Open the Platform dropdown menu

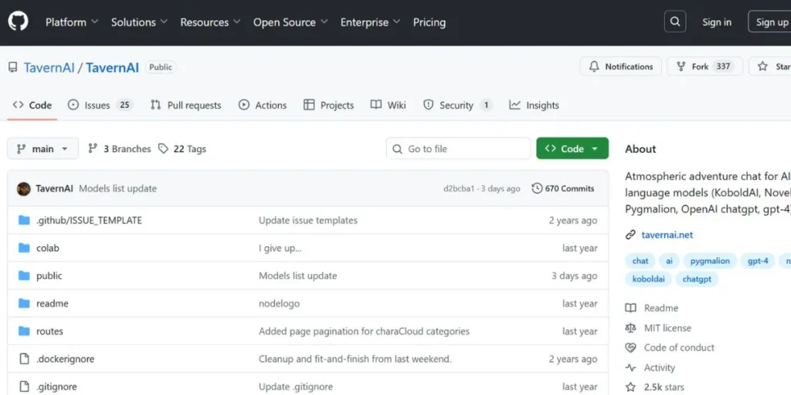(x=72, y=22)
